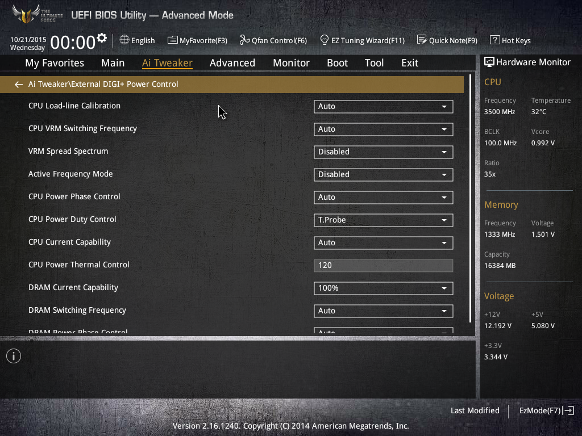This screenshot has height=436, width=582.
Task: Open CPU Load-line Calibration dropdown
Action: click(x=384, y=106)
